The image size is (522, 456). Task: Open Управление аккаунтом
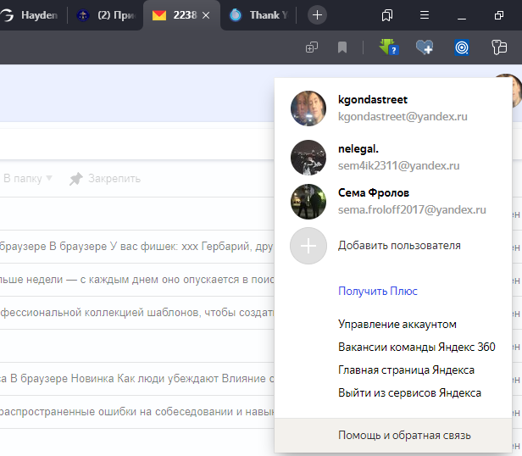point(397,324)
